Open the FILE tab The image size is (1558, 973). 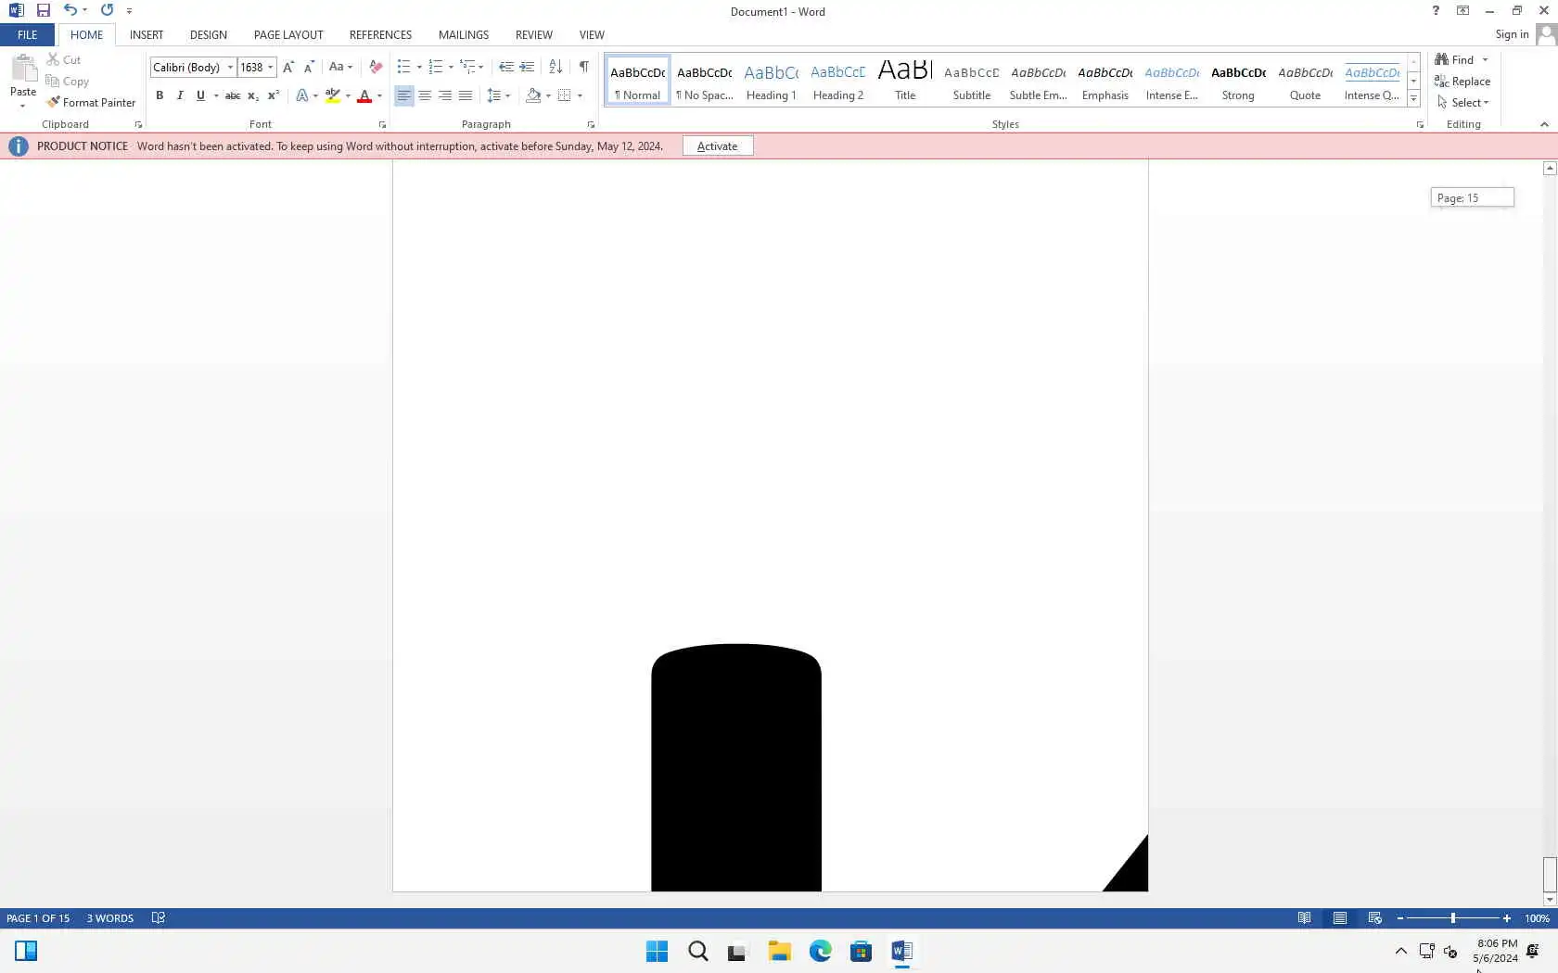(28, 34)
